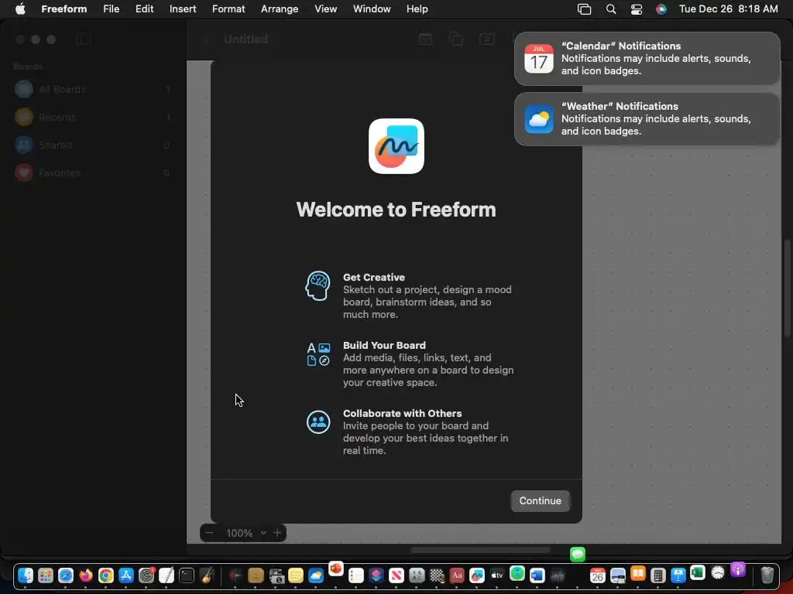Click the Freeform icon in the Dock

coord(477,575)
